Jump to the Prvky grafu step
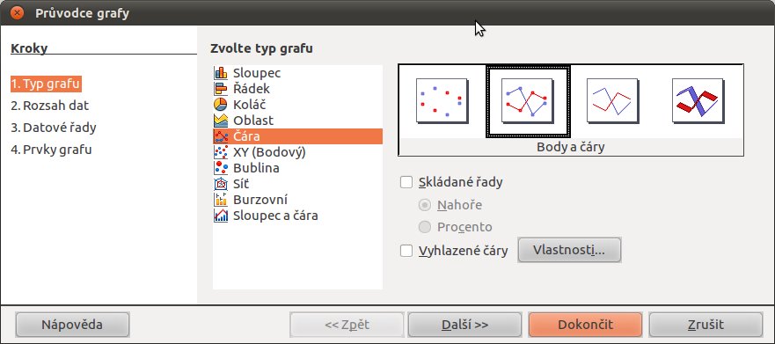Viewport: 775px width, 344px height. click(x=51, y=150)
